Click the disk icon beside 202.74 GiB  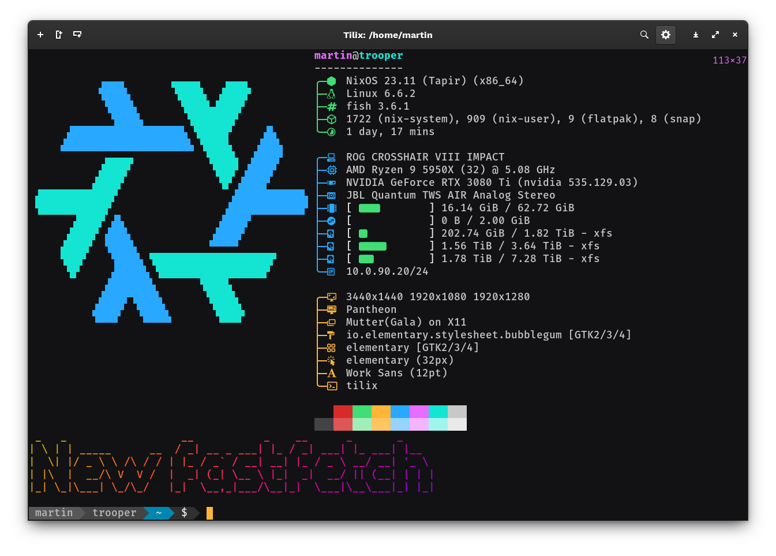pyautogui.click(x=331, y=233)
